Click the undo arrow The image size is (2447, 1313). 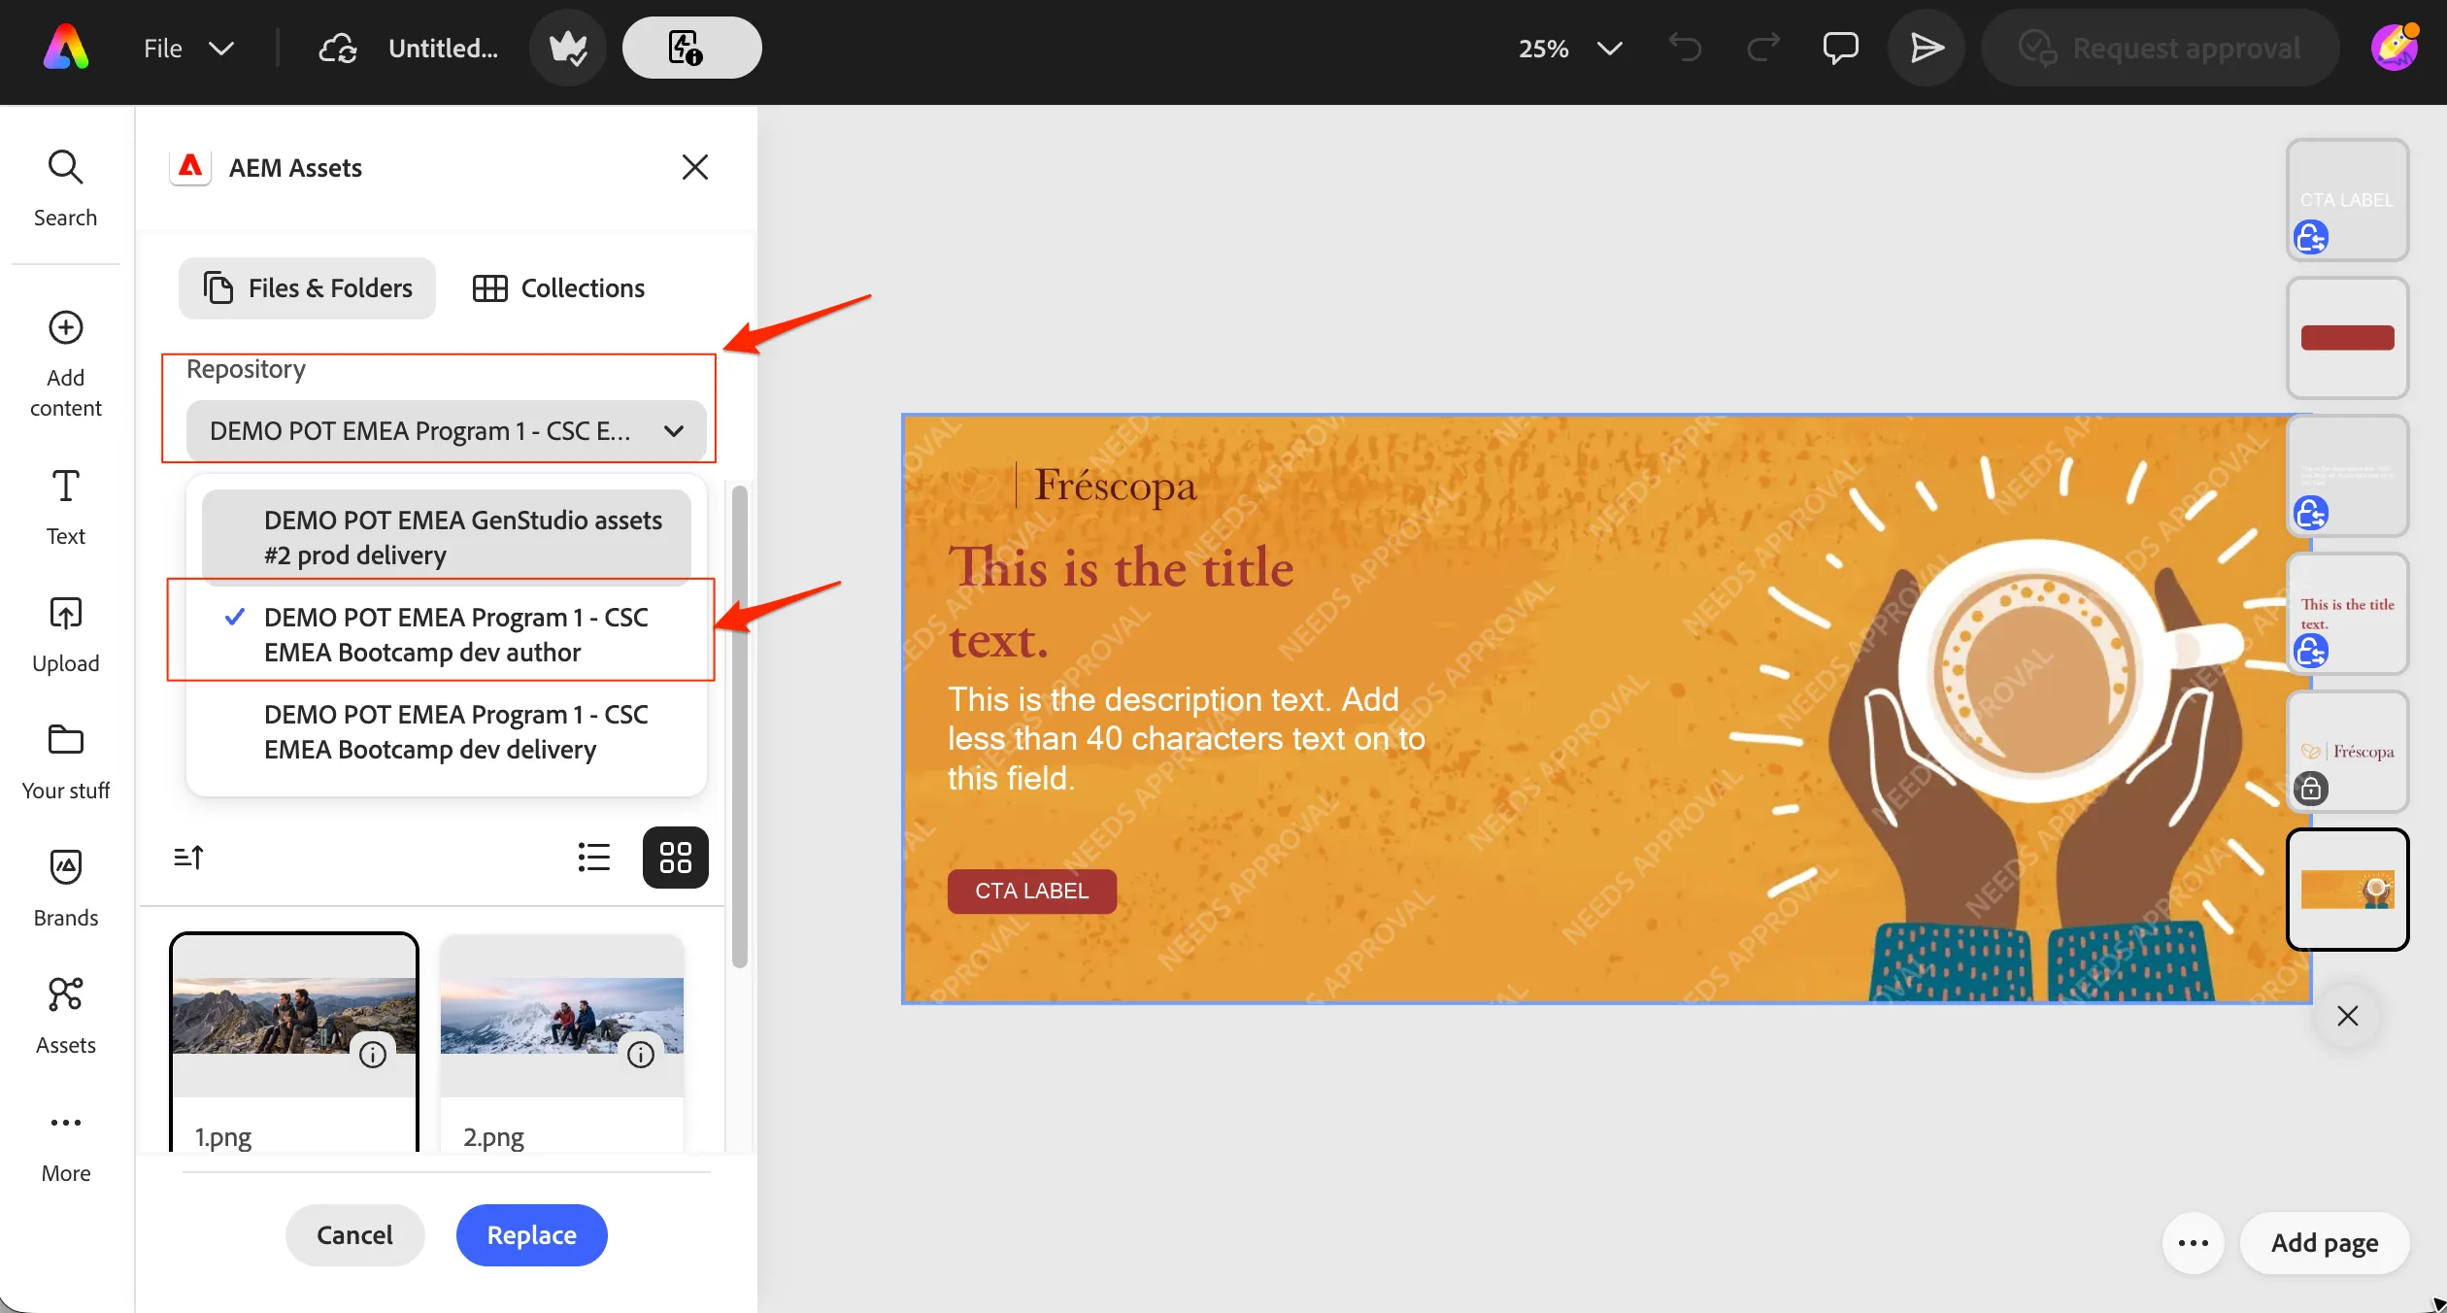click(x=1686, y=48)
